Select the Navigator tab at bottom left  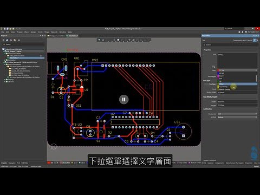pos(12,163)
